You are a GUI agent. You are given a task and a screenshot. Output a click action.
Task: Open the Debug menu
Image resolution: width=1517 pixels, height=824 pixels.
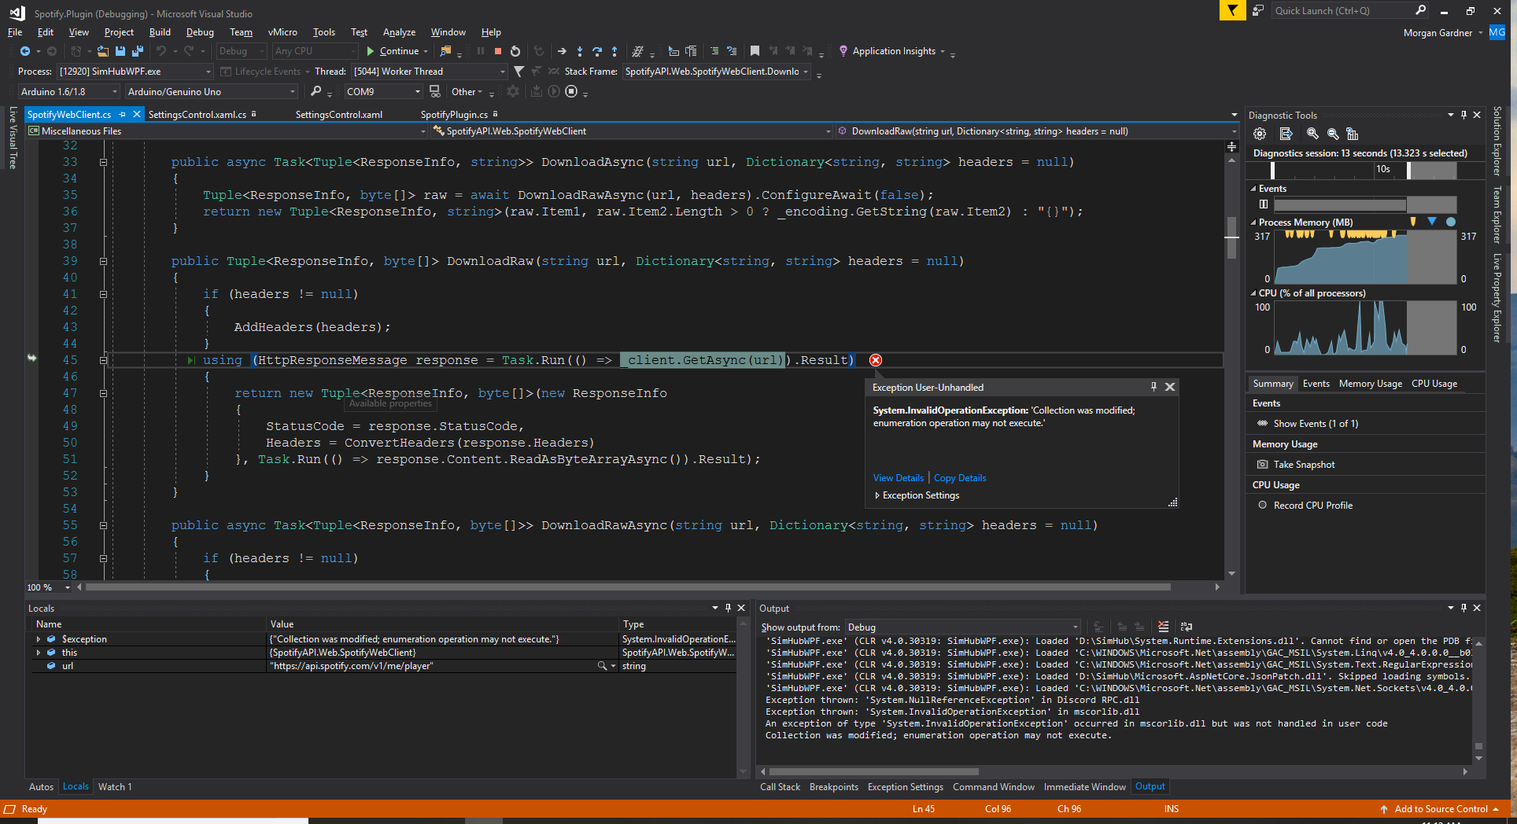200,32
